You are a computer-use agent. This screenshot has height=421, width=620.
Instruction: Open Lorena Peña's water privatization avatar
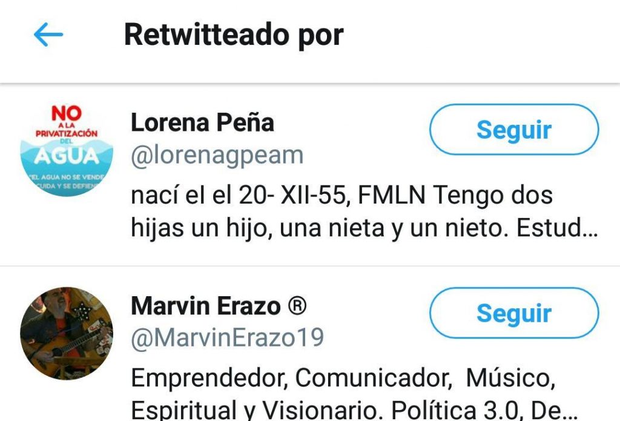[67, 150]
